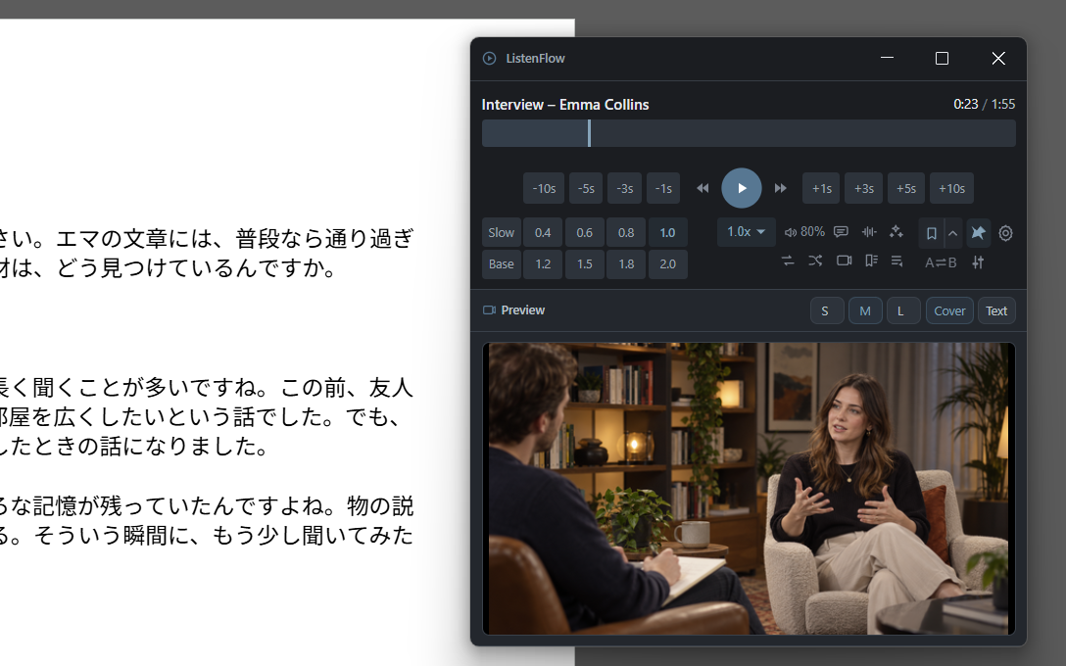Click the audio waveform icon
The width and height of the screenshot is (1066, 666).
click(869, 232)
